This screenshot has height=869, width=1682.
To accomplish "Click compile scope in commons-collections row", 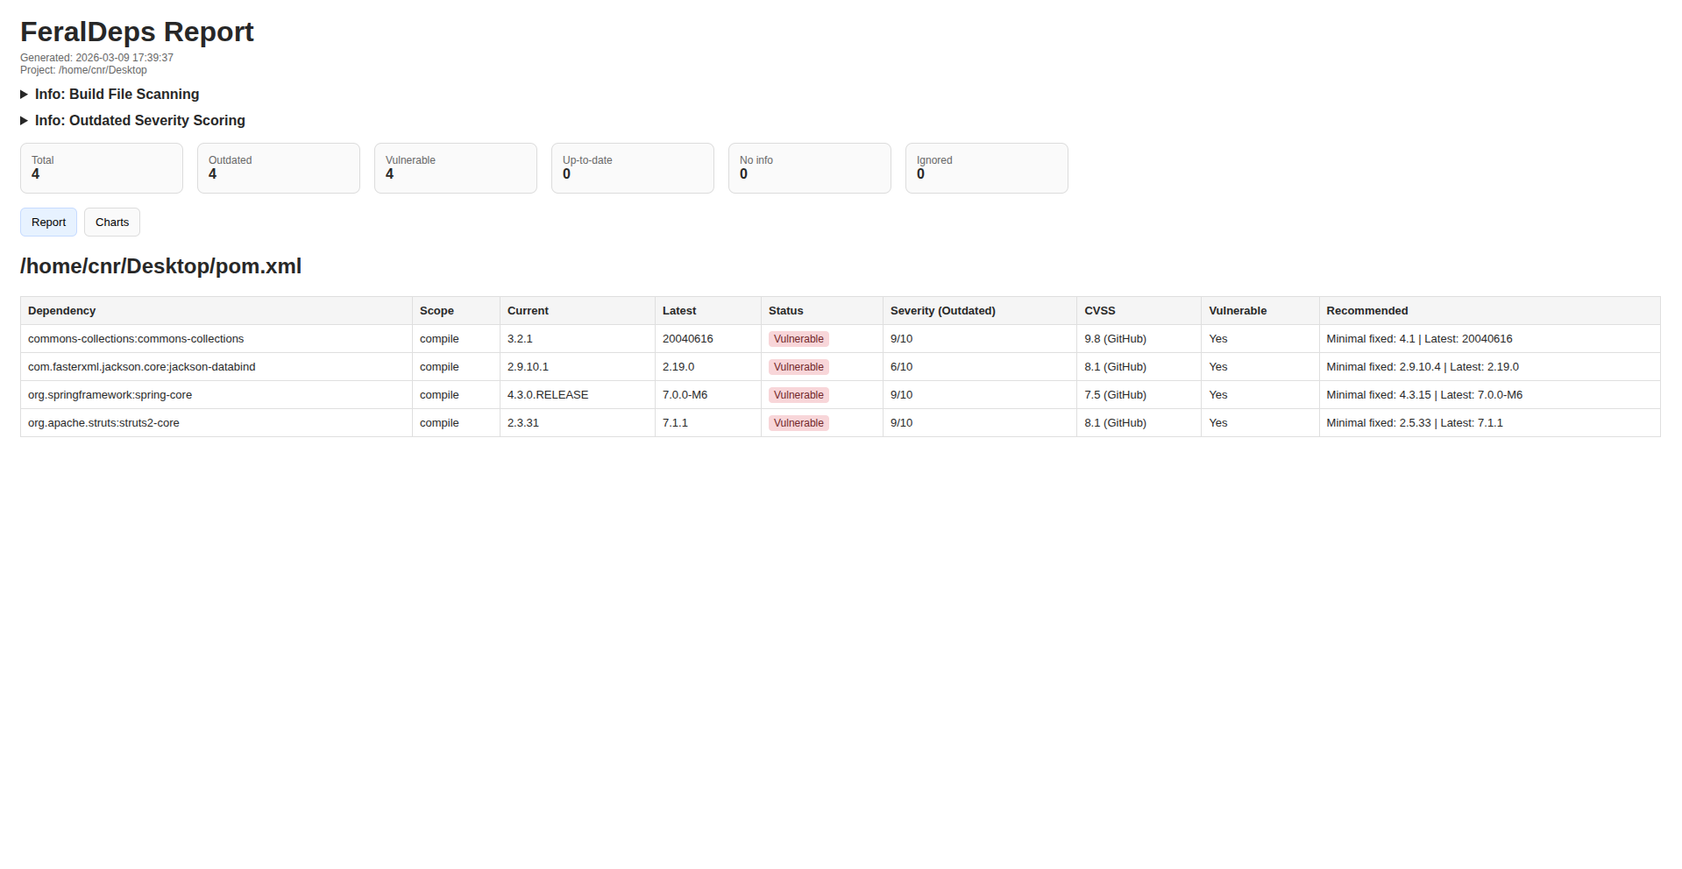I will [439, 339].
